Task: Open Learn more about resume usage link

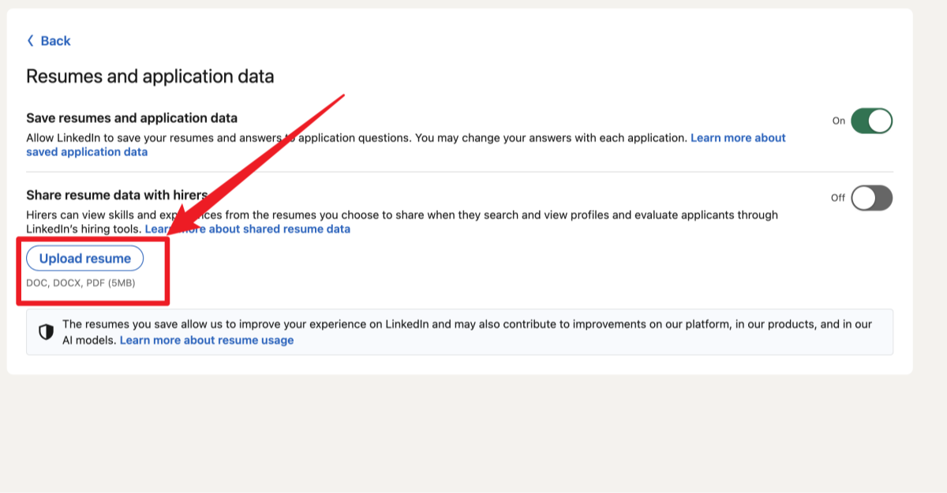Action: [207, 340]
